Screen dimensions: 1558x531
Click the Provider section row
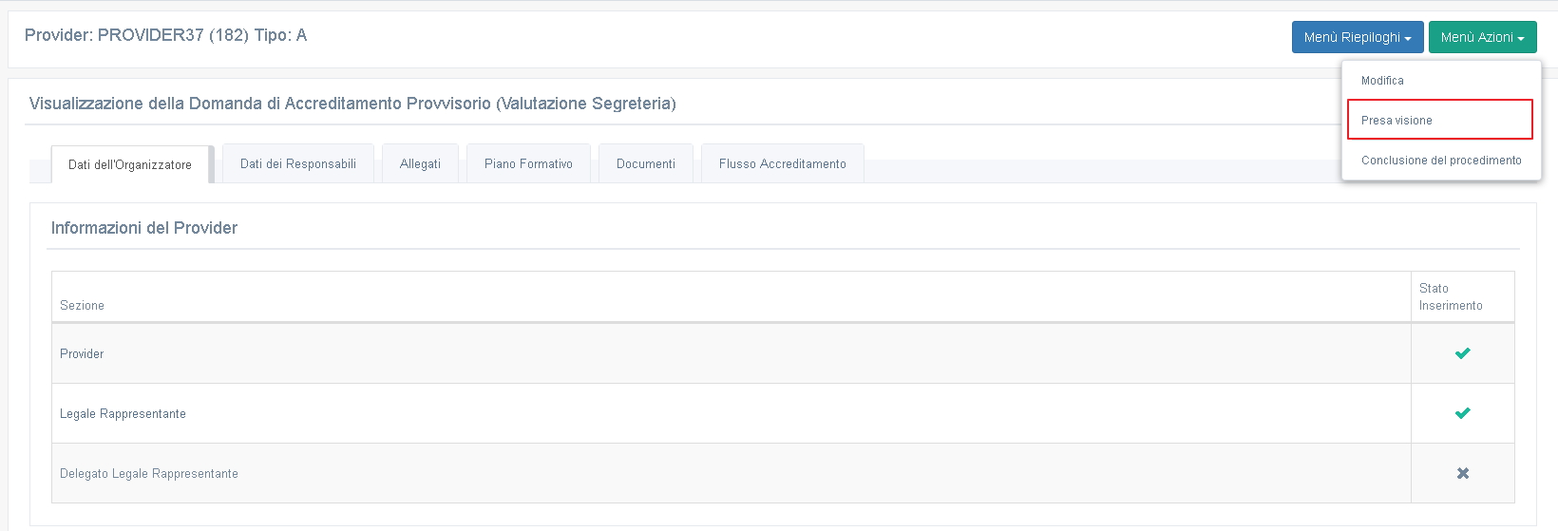(x=783, y=353)
